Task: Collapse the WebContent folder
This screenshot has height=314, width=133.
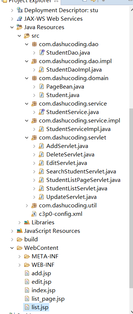Action: click(12, 248)
